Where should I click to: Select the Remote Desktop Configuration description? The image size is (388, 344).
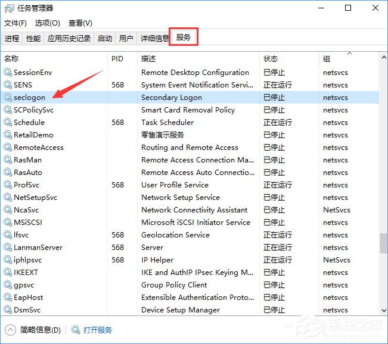(195, 73)
